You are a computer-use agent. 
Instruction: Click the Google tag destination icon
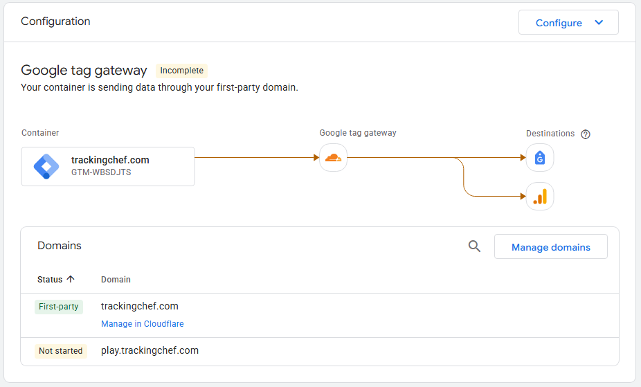coord(540,158)
